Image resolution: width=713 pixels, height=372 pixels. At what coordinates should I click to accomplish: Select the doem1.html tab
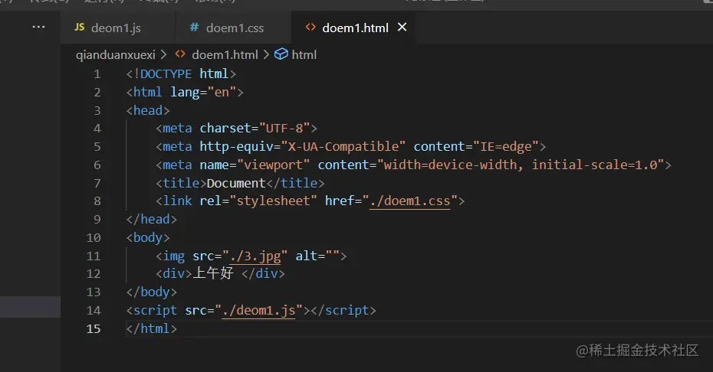(355, 28)
